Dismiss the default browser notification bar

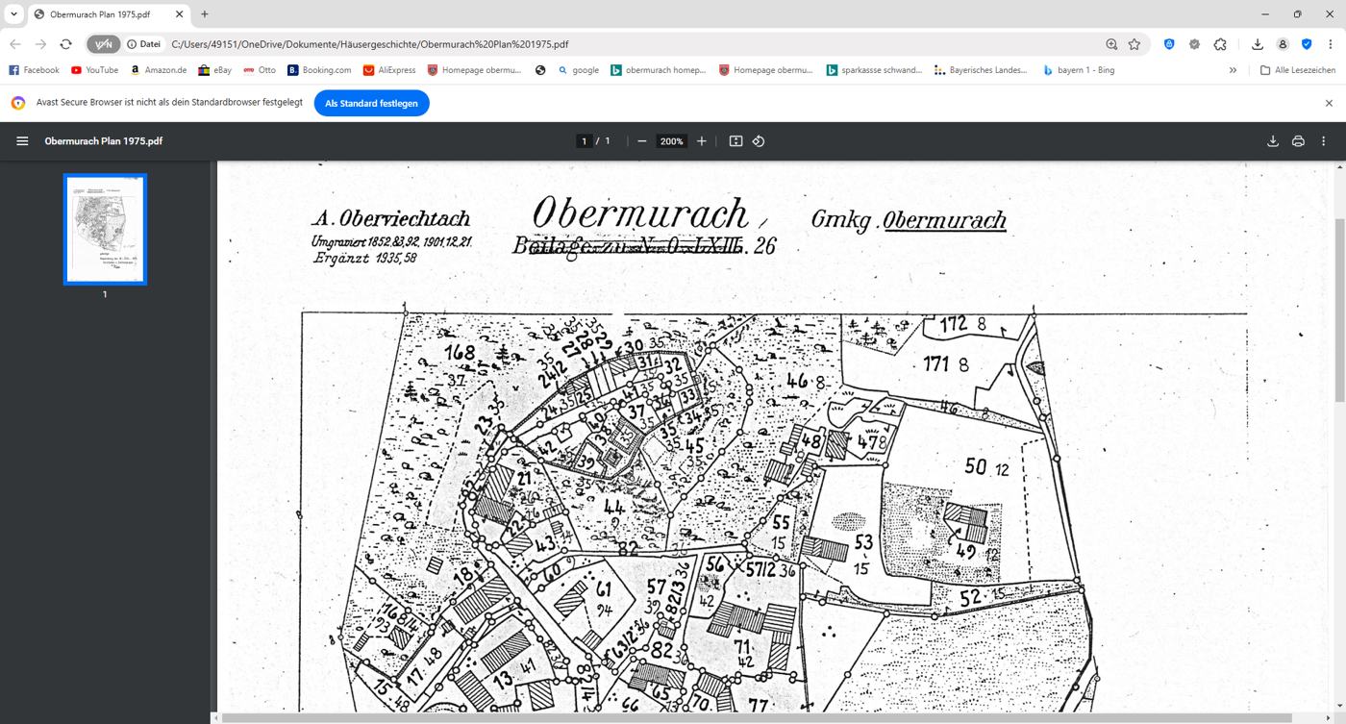click(1329, 103)
